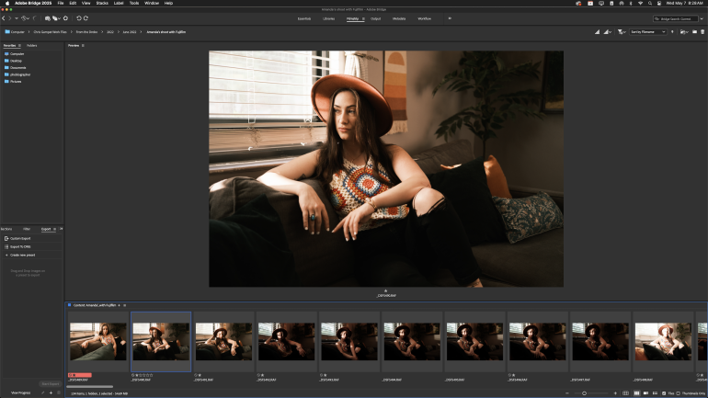Click Get Photos from Camera icon
This screenshot has width=708, height=398.
point(48,18)
